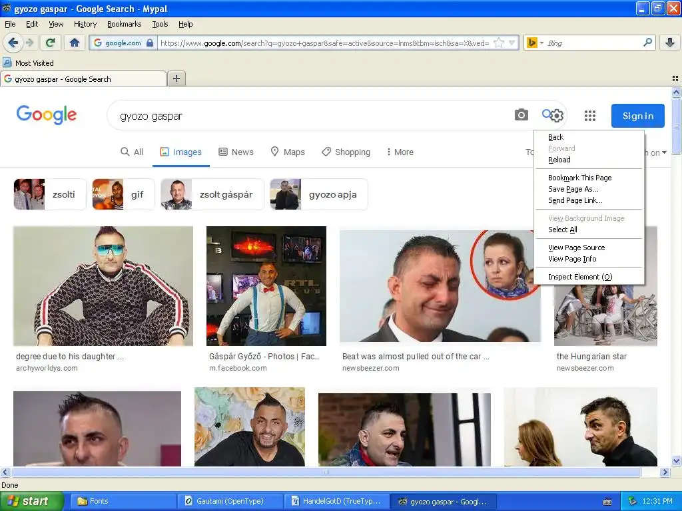The height and width of the screenshot is (511, 682).
Task: Choose Inspect Element in context menu
Action: (589, 277)
